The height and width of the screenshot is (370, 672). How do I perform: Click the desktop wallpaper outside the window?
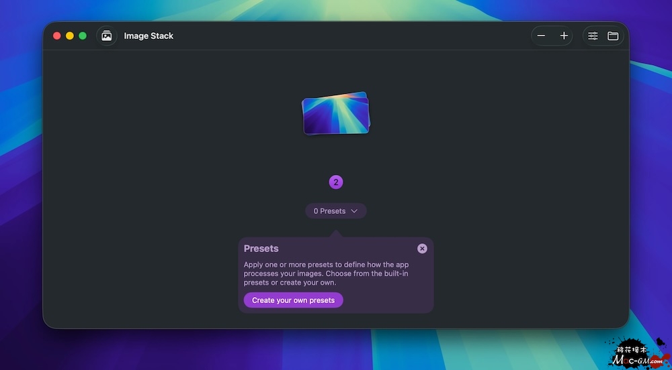20,201
